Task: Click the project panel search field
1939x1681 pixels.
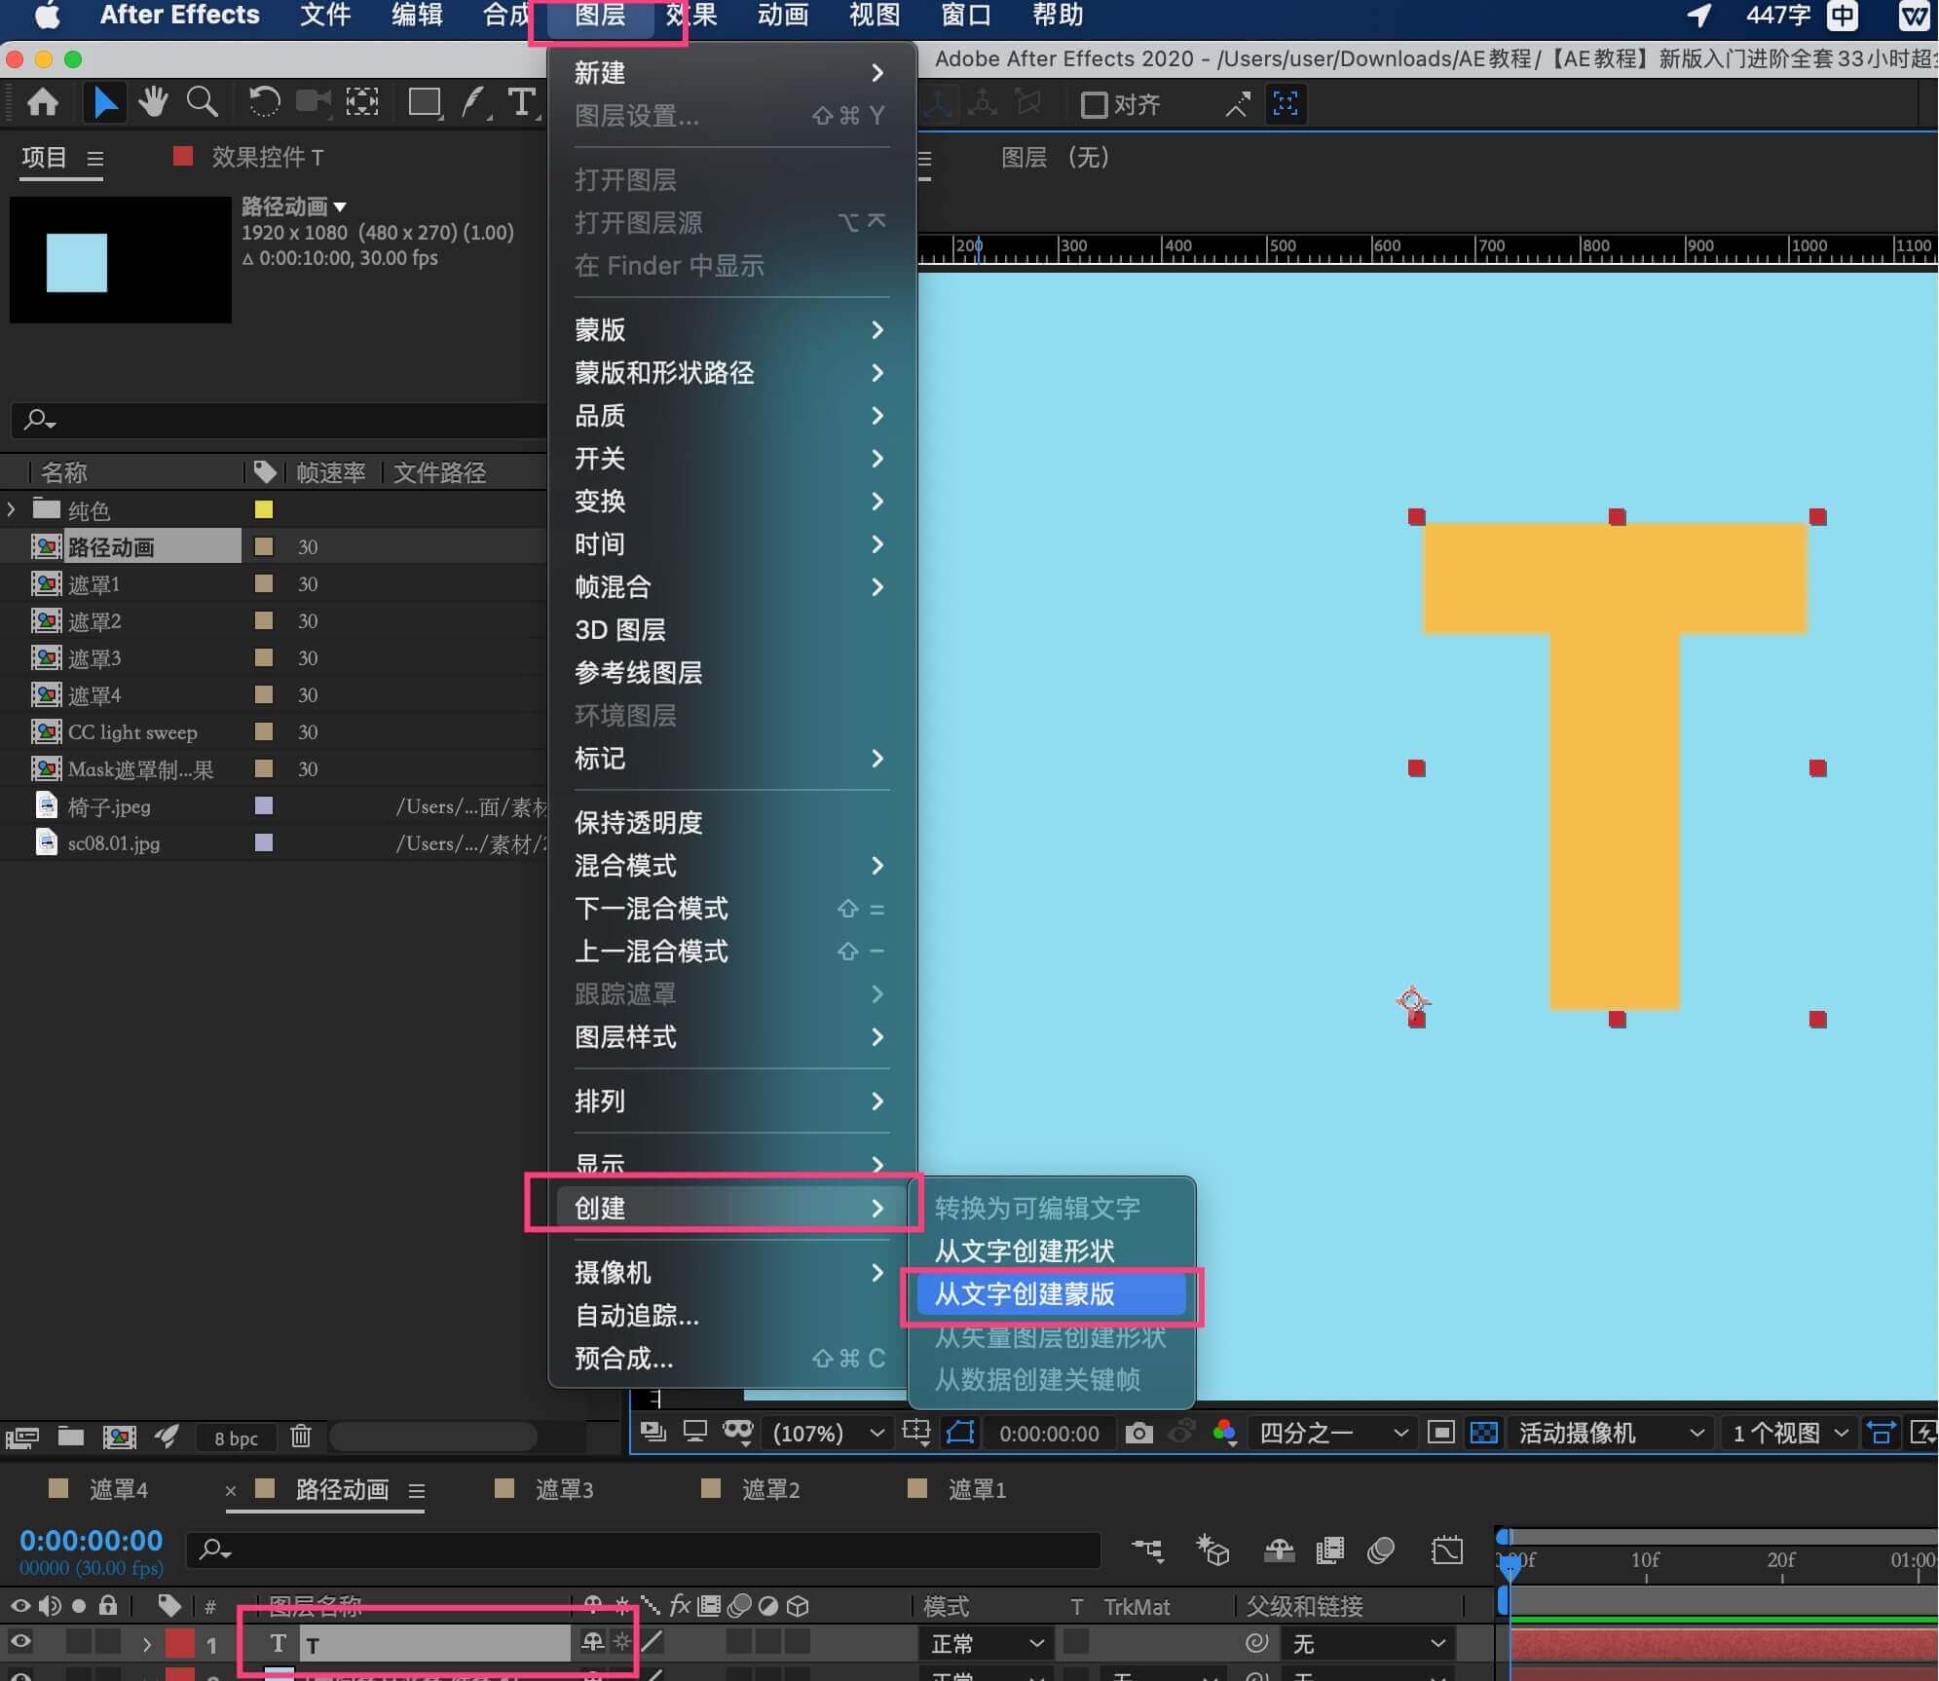Action: click(282, 420)
